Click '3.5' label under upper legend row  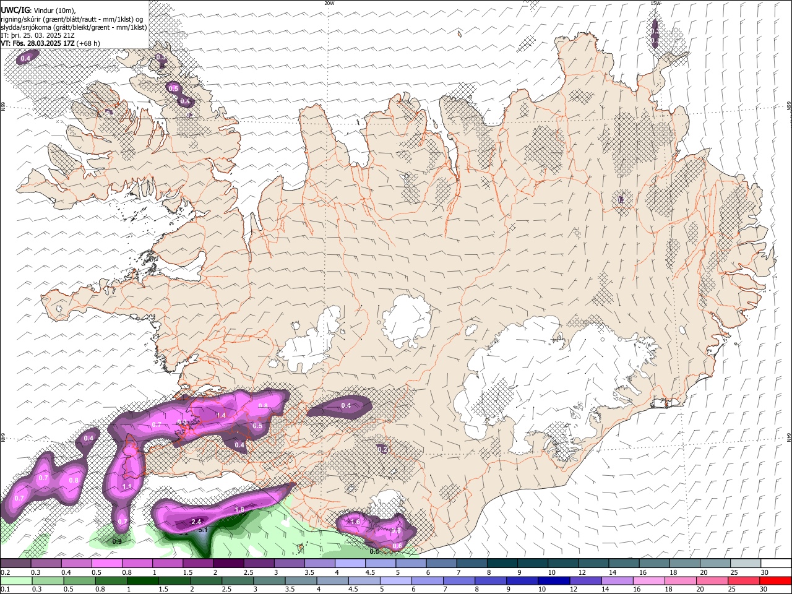tap(309, 572)
